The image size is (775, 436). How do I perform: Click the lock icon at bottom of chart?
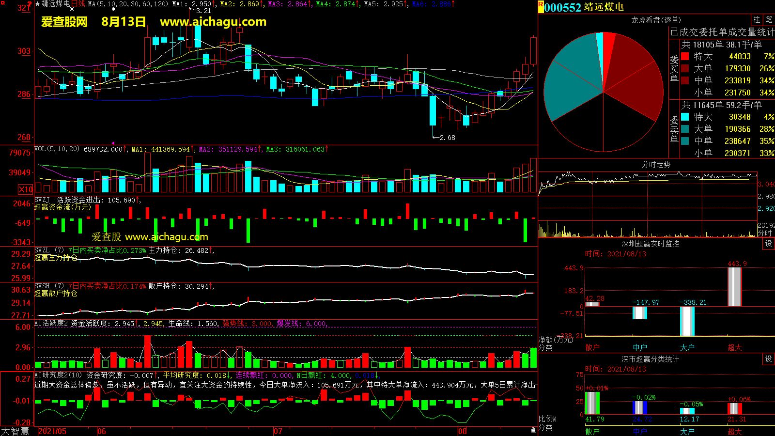click(533, 430)
